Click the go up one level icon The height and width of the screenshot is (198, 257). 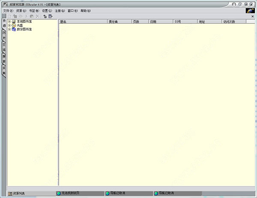45,16
